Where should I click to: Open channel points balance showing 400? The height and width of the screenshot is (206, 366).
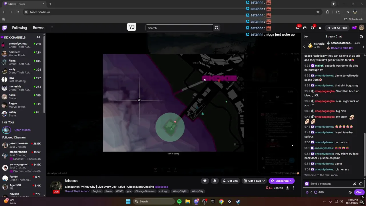[319, 192]
